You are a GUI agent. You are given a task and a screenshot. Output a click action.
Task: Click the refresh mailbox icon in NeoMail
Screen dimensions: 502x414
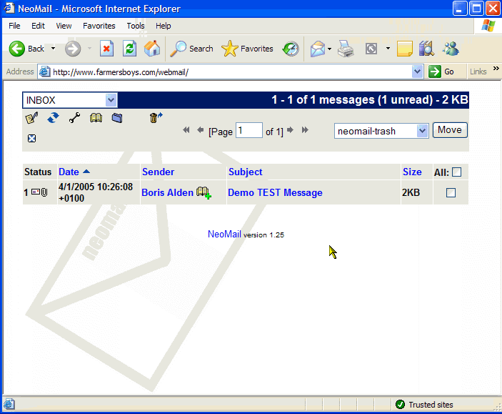(x=53, y=118)
